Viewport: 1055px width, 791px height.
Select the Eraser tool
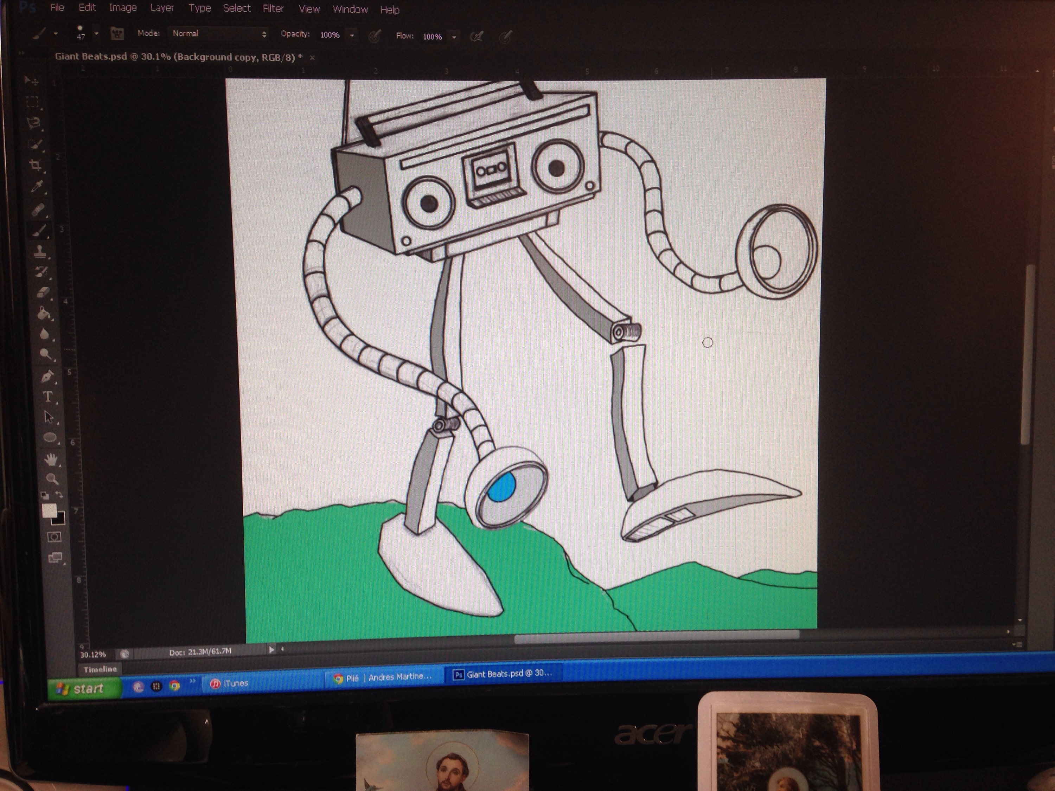(x=43, y=292)
